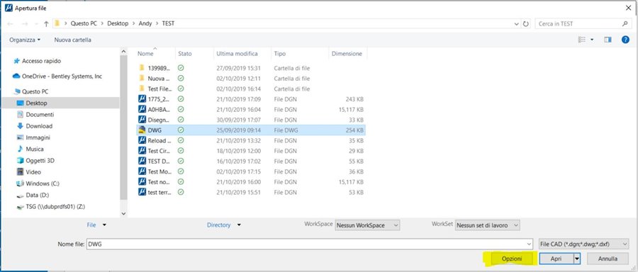
Task: Go up one folder level arrow
Action: pos(46,24)
